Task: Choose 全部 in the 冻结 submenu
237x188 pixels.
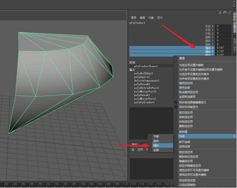Action: 156,150
